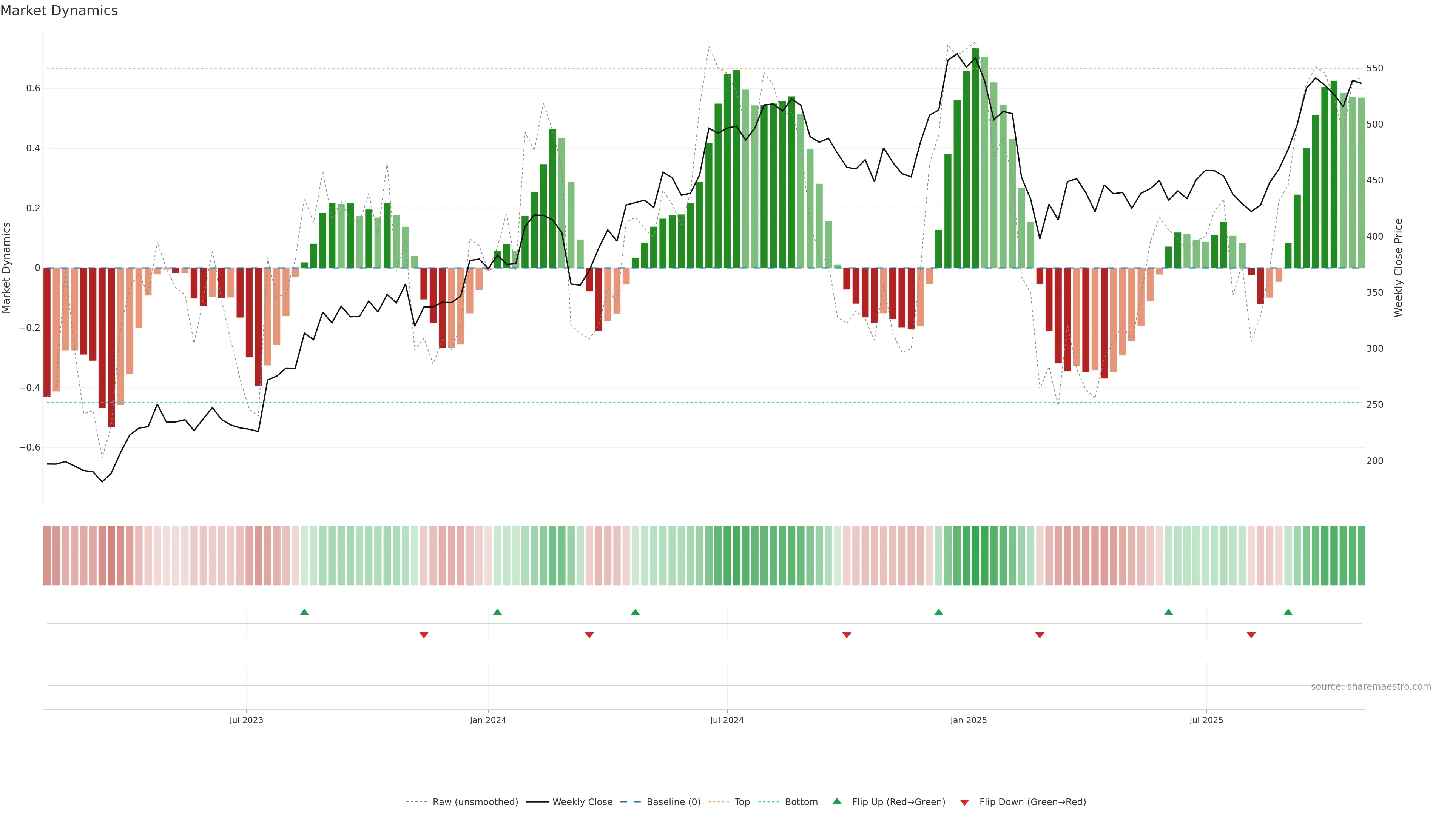
Task: Click the first red flip-down triangle marker
Action: click(424, 635)
